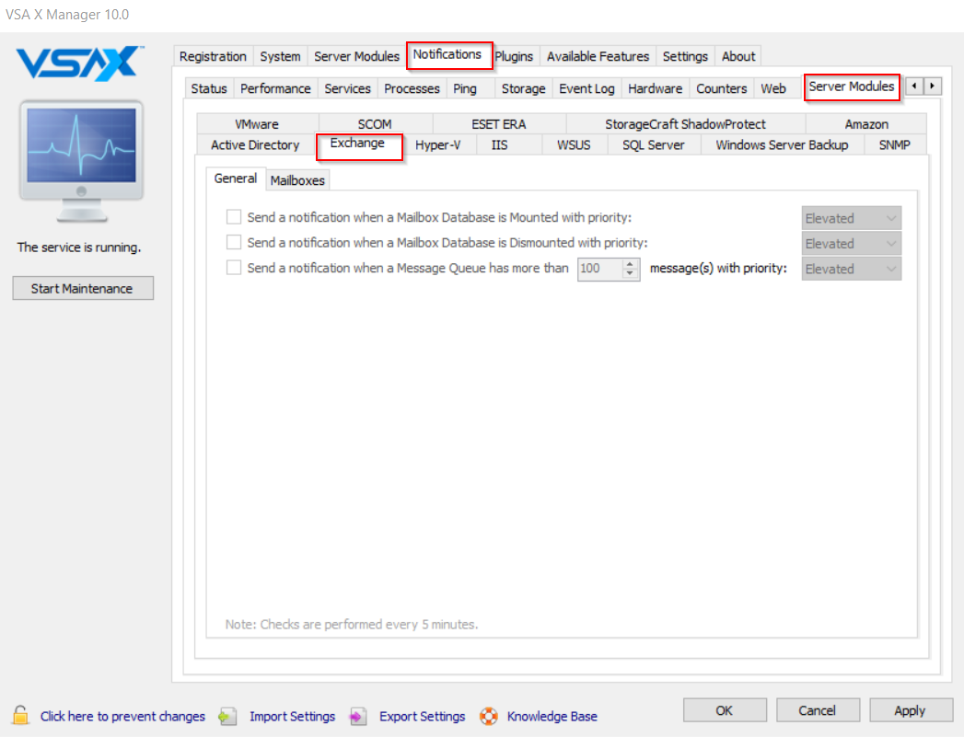Image resolution: width=964 pixels, height=737 pixels.
Task: Open priority dropdown for Message Queue notification
Action: coord(852,269)
